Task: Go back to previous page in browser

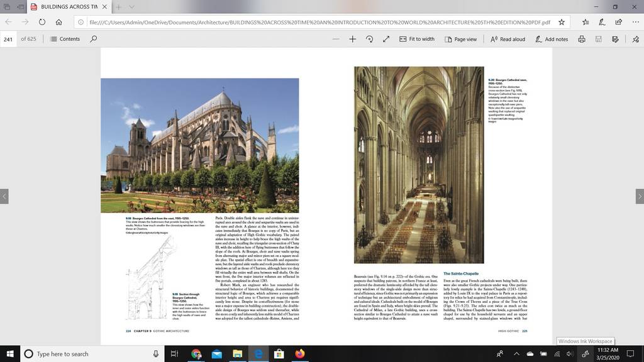Action: (9, 22)
